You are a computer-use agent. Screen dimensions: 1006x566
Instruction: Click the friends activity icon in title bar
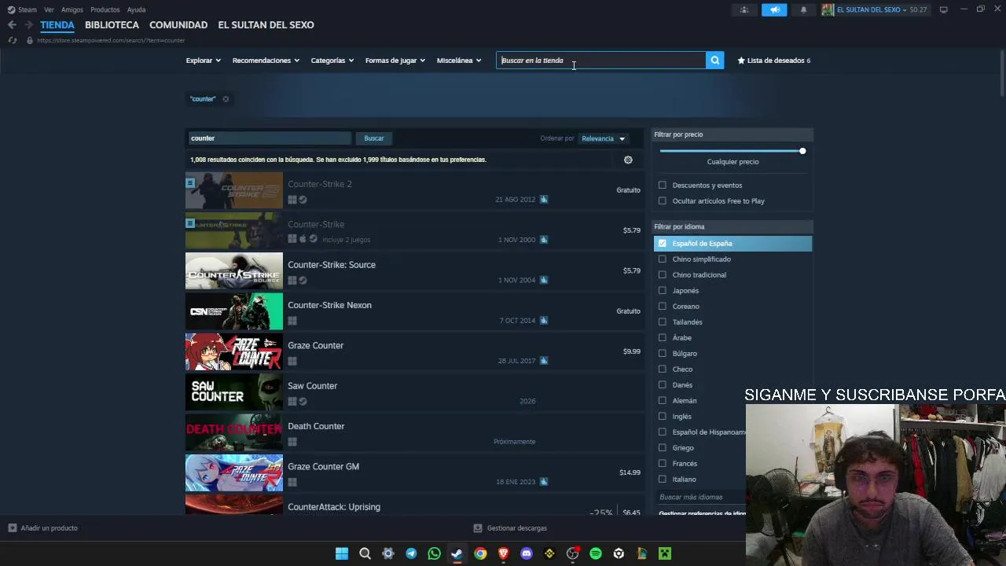pyautogui.click(x=743, y=9)
